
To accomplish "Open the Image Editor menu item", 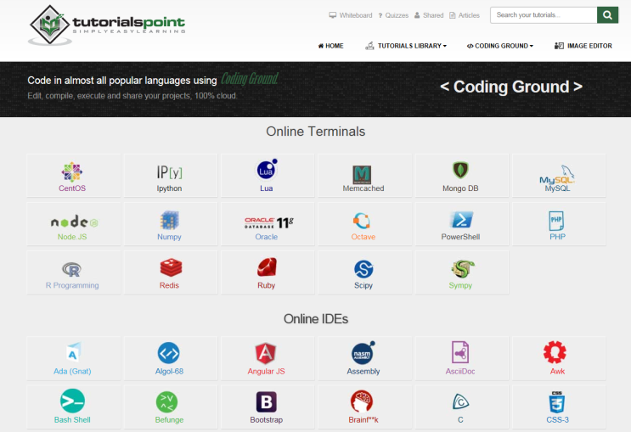I will point(583,46).
